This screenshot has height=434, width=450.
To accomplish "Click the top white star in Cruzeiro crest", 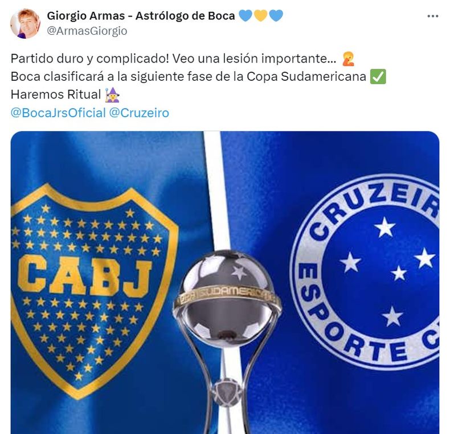I will click(x=384, y=227).
